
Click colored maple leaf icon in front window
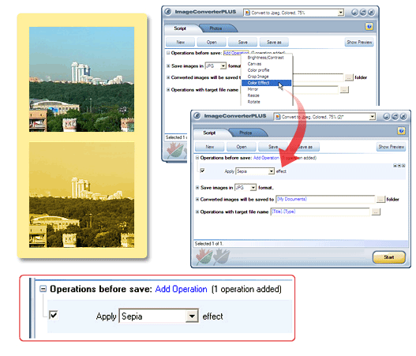(204, 257)
